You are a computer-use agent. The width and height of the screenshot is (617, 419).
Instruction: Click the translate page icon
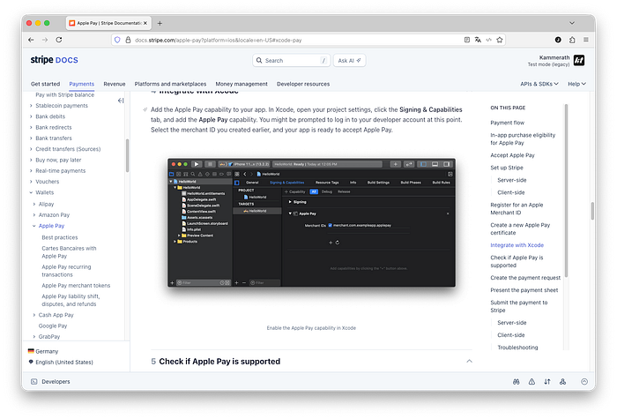tap(478, 40)
